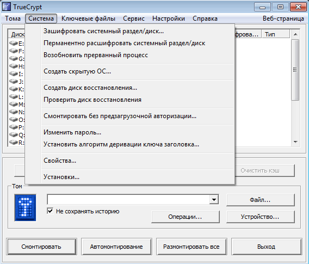Screen dimensions: 309x264
Task: Click the empty volume path field
Action: (128, 200)
